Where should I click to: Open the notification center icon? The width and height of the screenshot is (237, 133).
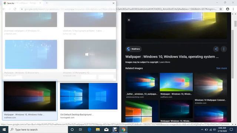coord(231,130)
